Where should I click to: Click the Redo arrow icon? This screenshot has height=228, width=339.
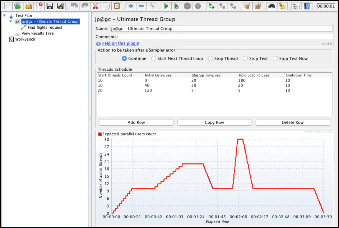pyautogui.click(x=85, y=6)
